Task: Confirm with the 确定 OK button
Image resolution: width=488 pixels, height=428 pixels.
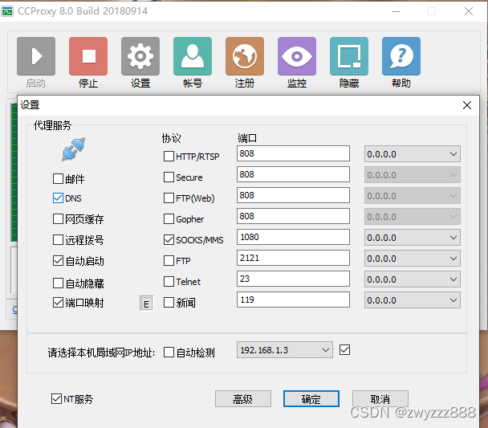Action: coord(311,399)
